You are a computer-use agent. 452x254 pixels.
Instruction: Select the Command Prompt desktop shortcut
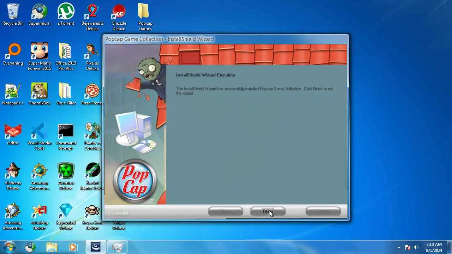tap(66, 137)
